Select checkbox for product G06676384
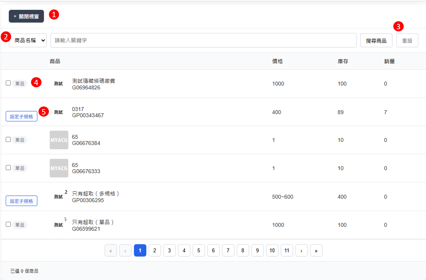The width and height of the screenshot is (426, 280). click(x=8, y=139)
